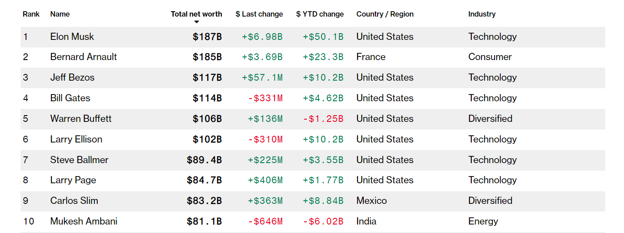Select the Industry column header
Image resolution: width=624 pixels, height=233 pixels.
(x=482, y=14)
